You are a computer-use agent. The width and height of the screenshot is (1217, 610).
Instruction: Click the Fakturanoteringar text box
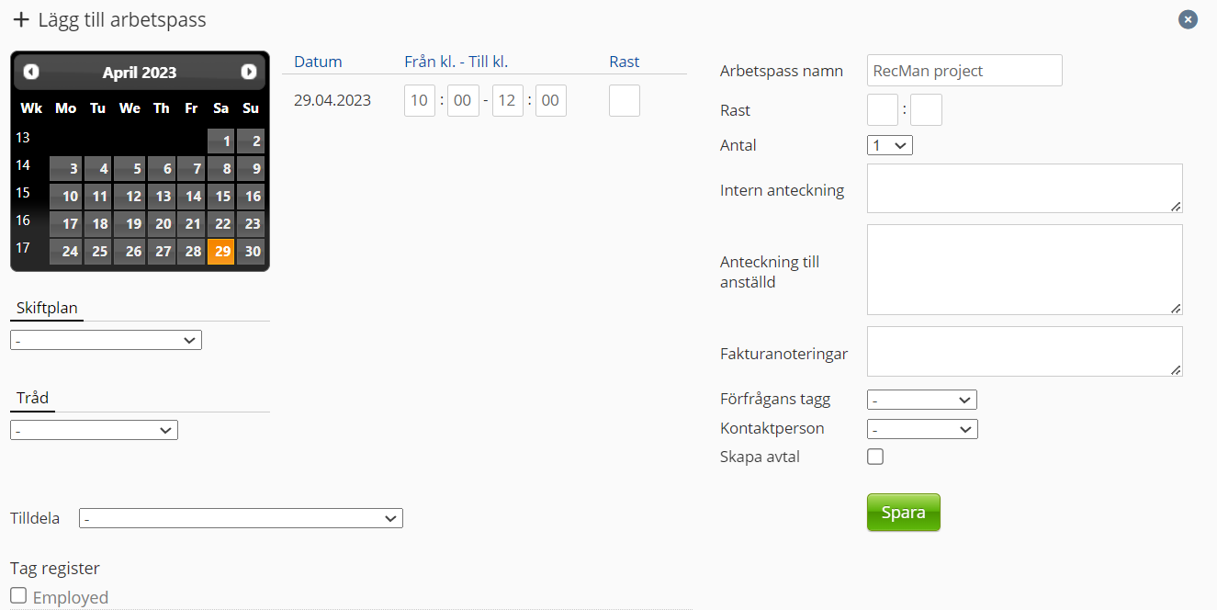click(1025, 351)
